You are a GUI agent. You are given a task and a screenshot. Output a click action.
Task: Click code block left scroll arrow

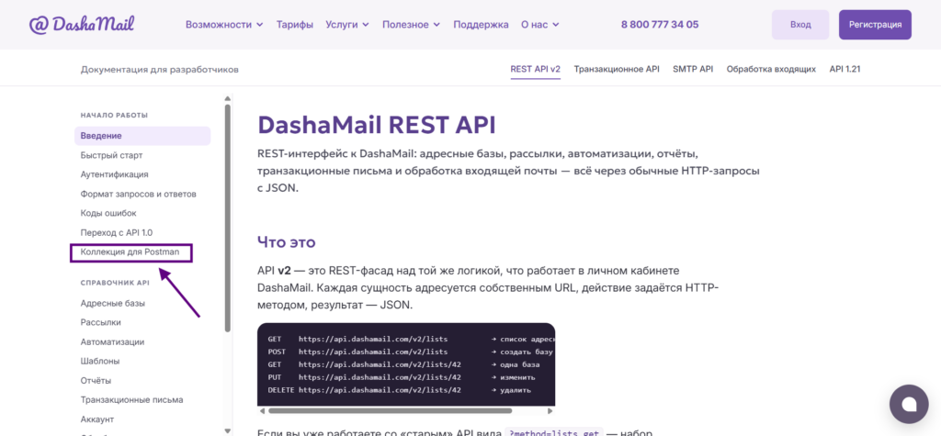pyautogui.click(x=261, y=411)
